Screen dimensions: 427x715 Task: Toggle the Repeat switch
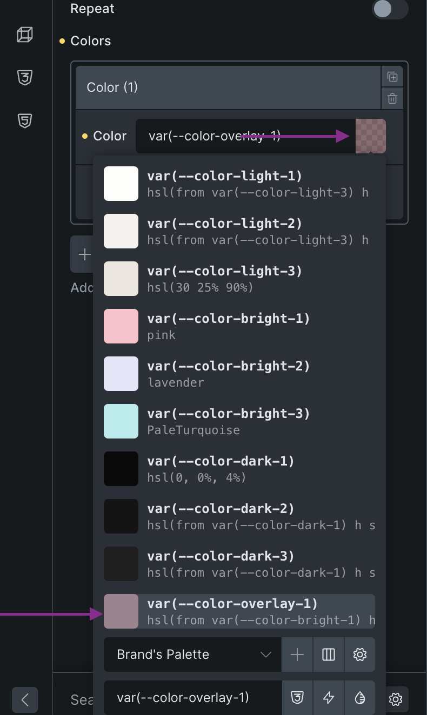(x=390, y=9)
